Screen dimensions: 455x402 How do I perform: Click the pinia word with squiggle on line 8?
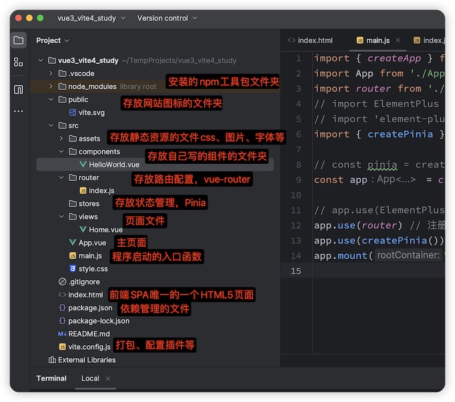point(382,165)
